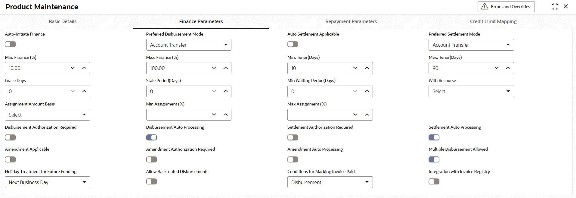Viewport: 576px width, 198px height.
Task: Click the Min Waiting Period(Days) input field
Action: coord(319,91)
